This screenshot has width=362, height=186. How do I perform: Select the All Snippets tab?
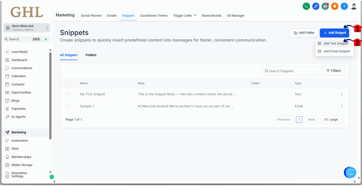coord(69,55)
